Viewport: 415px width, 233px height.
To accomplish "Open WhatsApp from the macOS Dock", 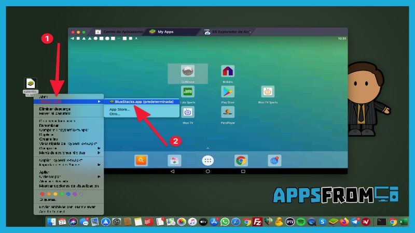I will coord(225,222).
